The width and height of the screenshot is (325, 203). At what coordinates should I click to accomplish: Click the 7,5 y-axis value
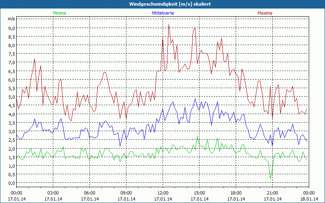[11, 54]
